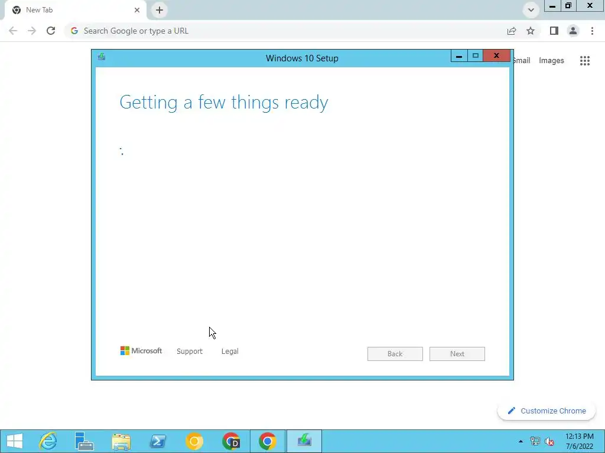Open Server Manager from taskbar

84,441
